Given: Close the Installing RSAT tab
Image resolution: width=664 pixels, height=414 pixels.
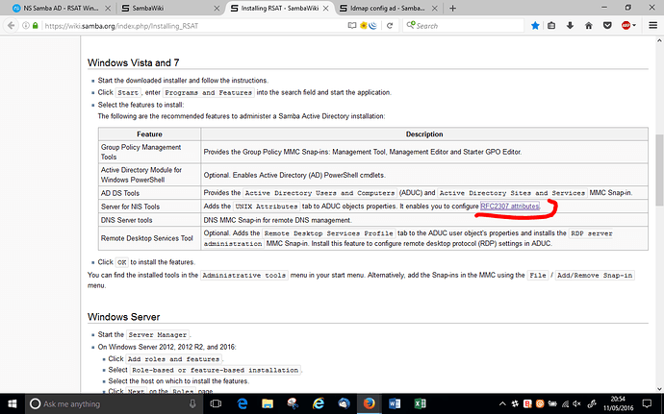Looking at the screenshot, I should [x=325, y=8].
